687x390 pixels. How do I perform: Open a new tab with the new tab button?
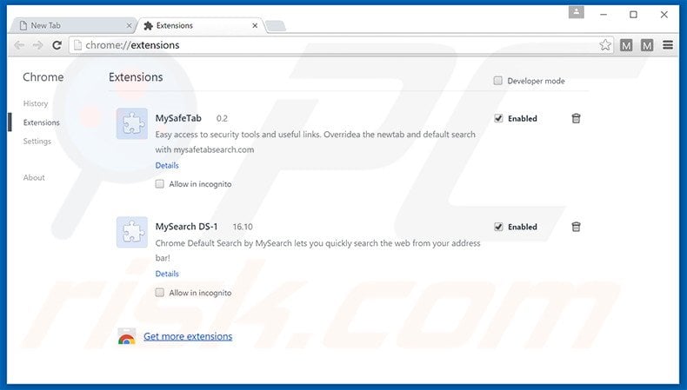tap(276, 26)
